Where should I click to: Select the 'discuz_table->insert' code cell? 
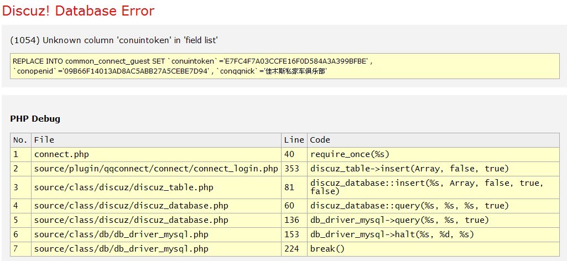pos(433,169)
